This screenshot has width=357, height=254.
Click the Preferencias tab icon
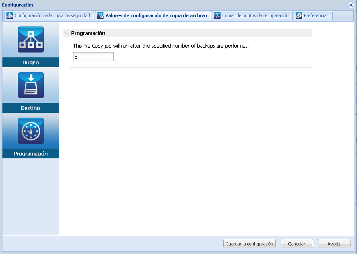coord(299,15)
